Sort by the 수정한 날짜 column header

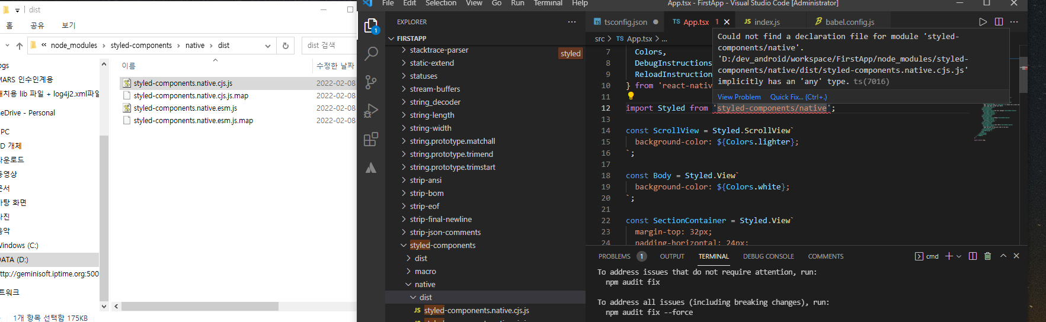335,66
